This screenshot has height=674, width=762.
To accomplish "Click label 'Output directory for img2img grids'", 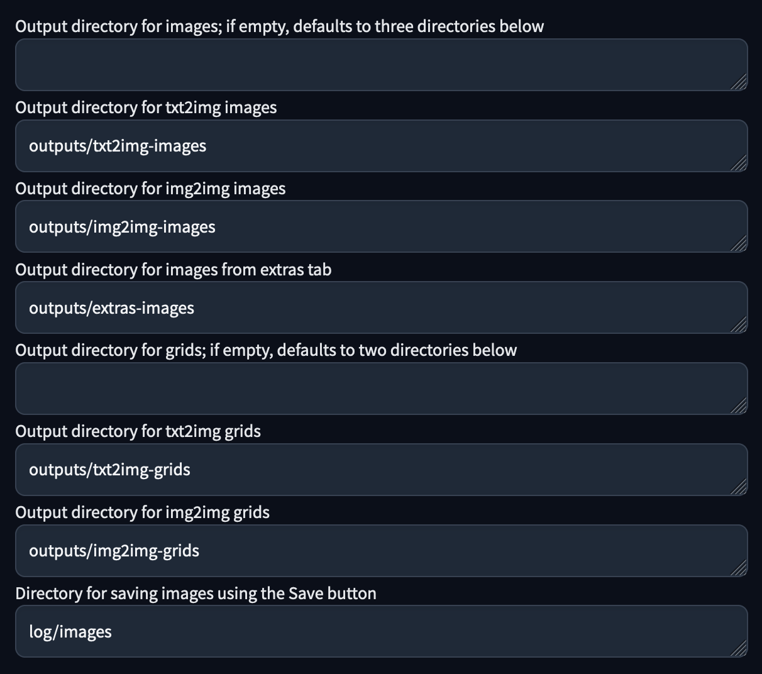I will (142, 512).
